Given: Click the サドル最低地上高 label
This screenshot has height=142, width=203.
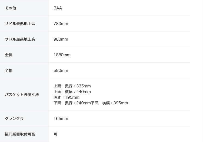Looking at the screenshot, I should [x=20, y=24].
